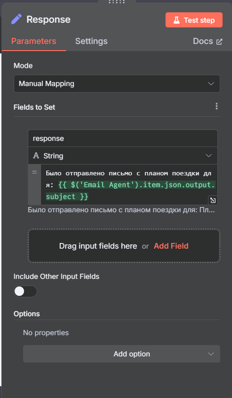Click the Manual Mapping mode selector
232x398 pixels.
[117, 84]
